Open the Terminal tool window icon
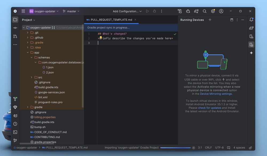The height and width of the screenshot is (156, 267). click(15, 132)
